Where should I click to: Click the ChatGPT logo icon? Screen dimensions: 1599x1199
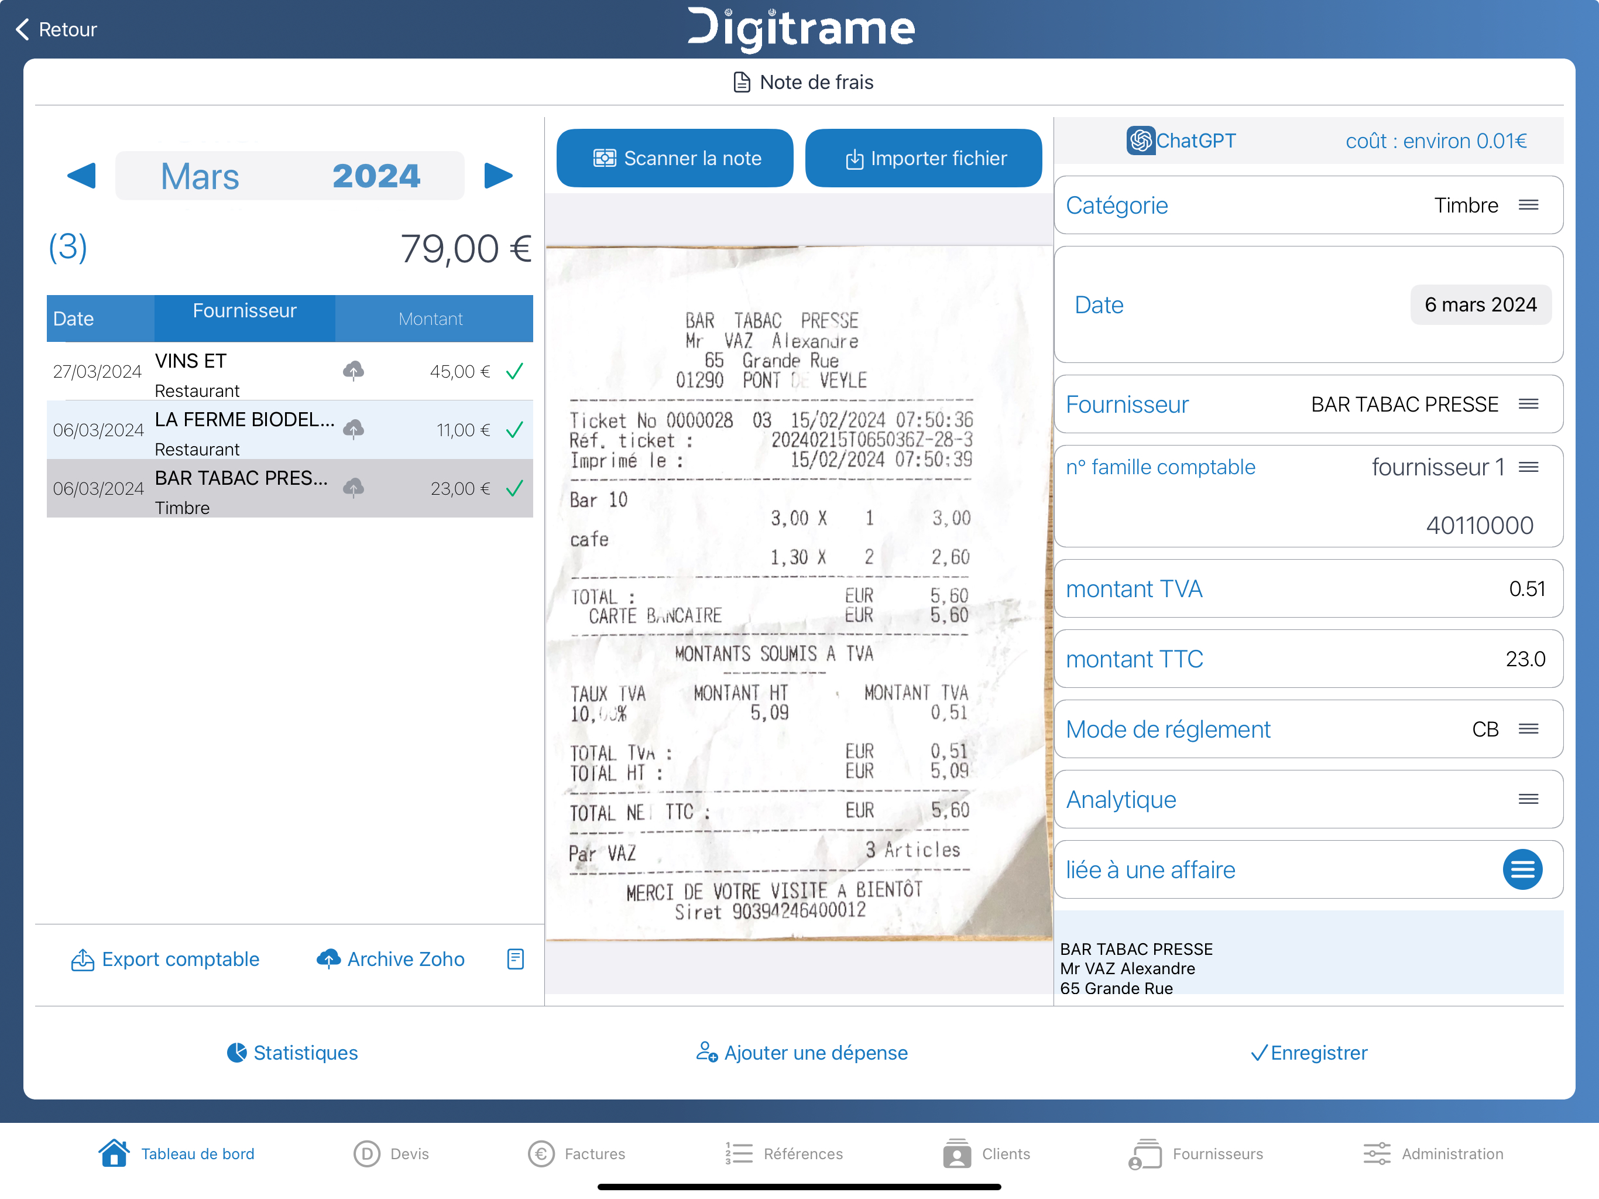(1141, 141)
